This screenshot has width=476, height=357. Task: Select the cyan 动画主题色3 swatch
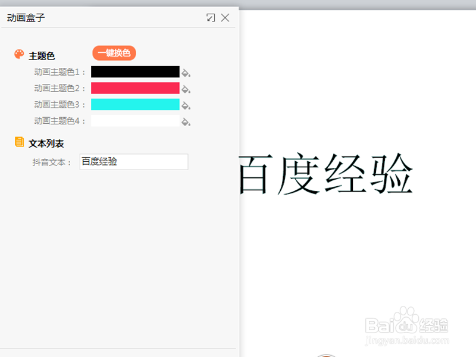click(135, 105)
